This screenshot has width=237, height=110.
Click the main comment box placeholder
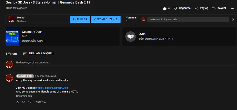pyautogui.click(x=33, y=62)
